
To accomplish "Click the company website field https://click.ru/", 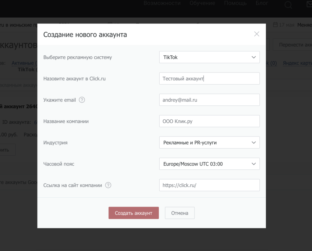I will click(209, 185).
